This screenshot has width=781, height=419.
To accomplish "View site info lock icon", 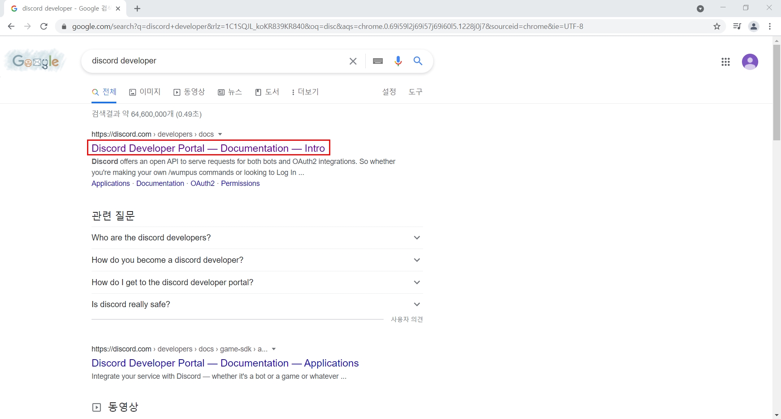I will tap(64, 26).
